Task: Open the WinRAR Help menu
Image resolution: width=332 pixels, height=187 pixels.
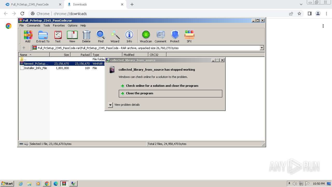Action: click(x=83, y=25)
